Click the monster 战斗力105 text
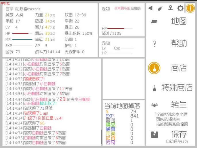The height and width of the screenshot is (148, 197). point(111,33)
